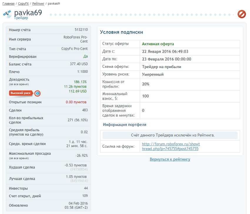Click the minimum deposit value 100
Screen dimensions: 250x214
point(145,96)
